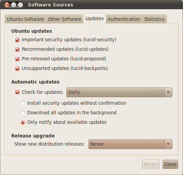The image size is (183, 175).
Task: View the Statistics tab
Action: click(154, 19)
